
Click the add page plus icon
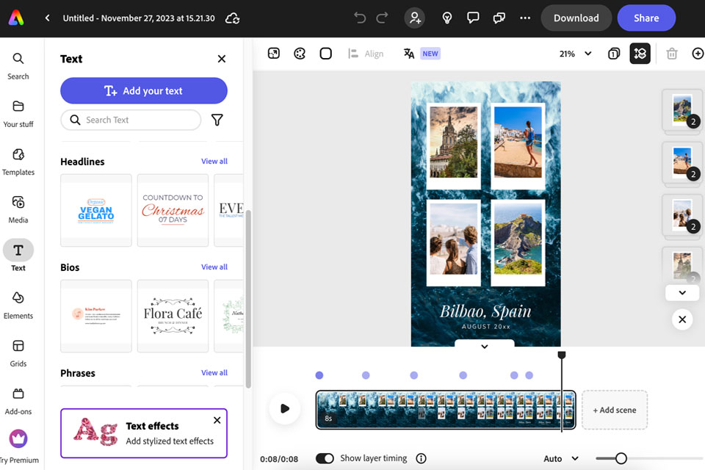[x=698, y=54]
